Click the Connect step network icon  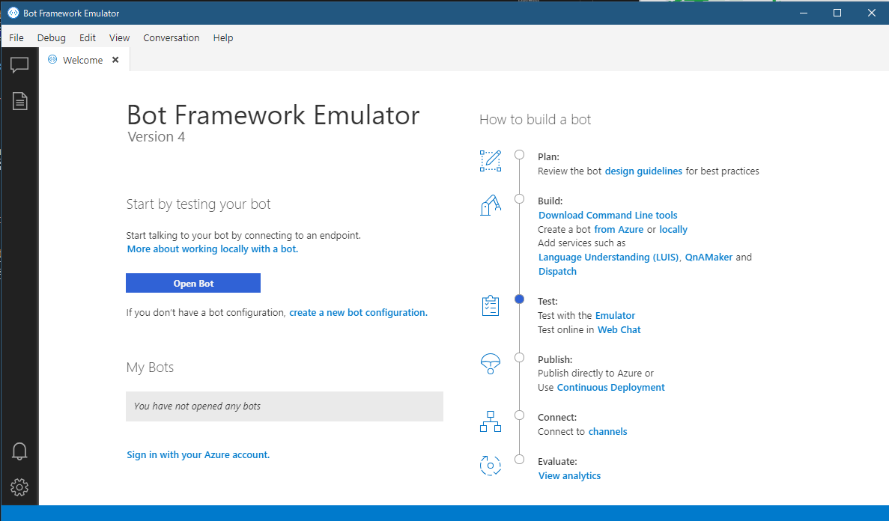(491, 421)
